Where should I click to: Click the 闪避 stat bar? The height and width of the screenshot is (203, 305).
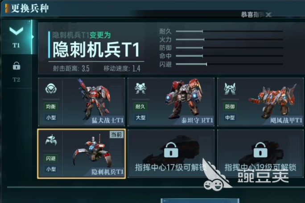point(229,64)
